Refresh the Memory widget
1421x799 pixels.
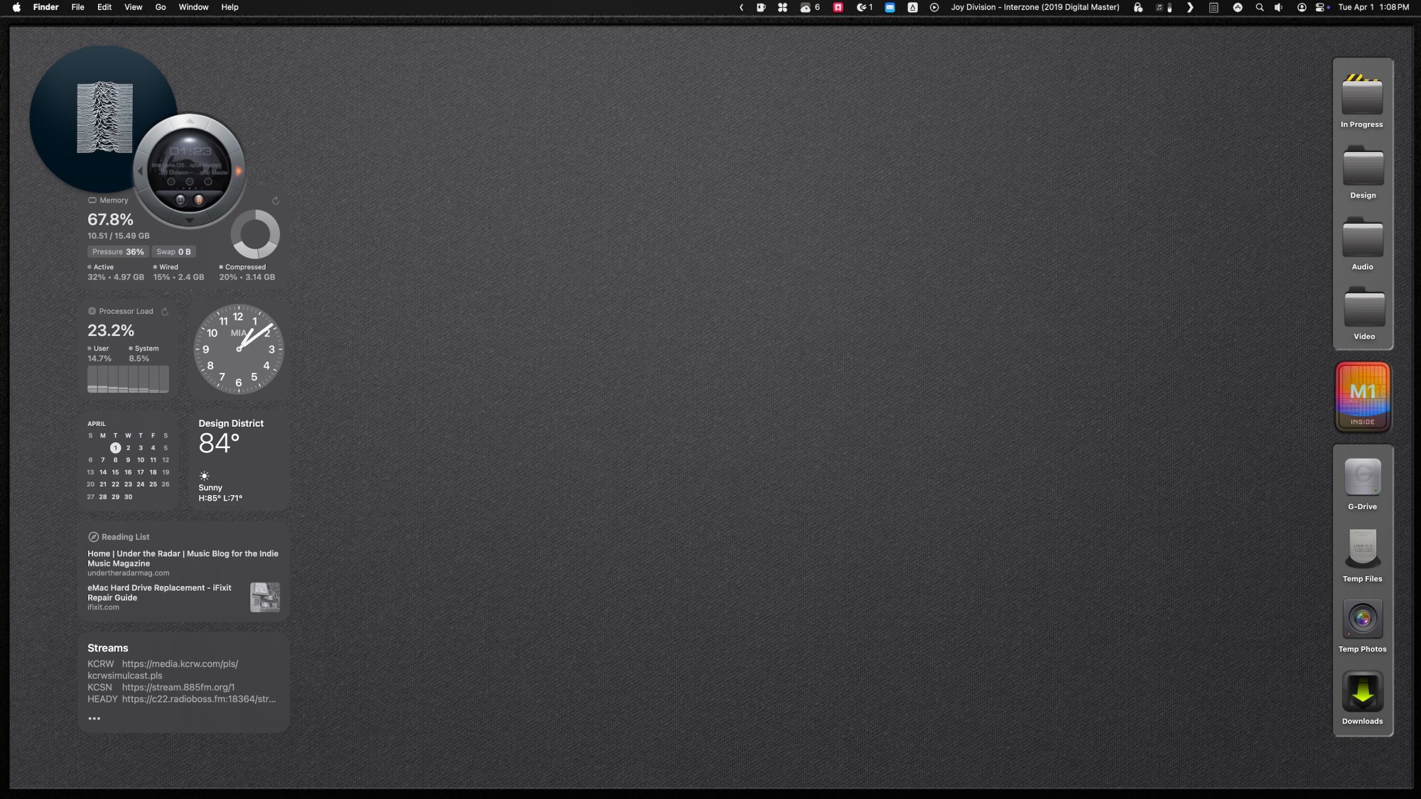276,201
